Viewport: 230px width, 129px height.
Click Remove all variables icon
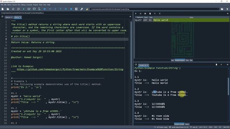click(x=150, y=14)
